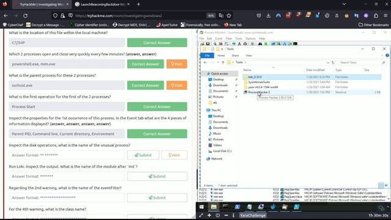The height and width of the screenshot is (220, 391).
Task: Submit the Loki module answer
Action: (157, 177)
